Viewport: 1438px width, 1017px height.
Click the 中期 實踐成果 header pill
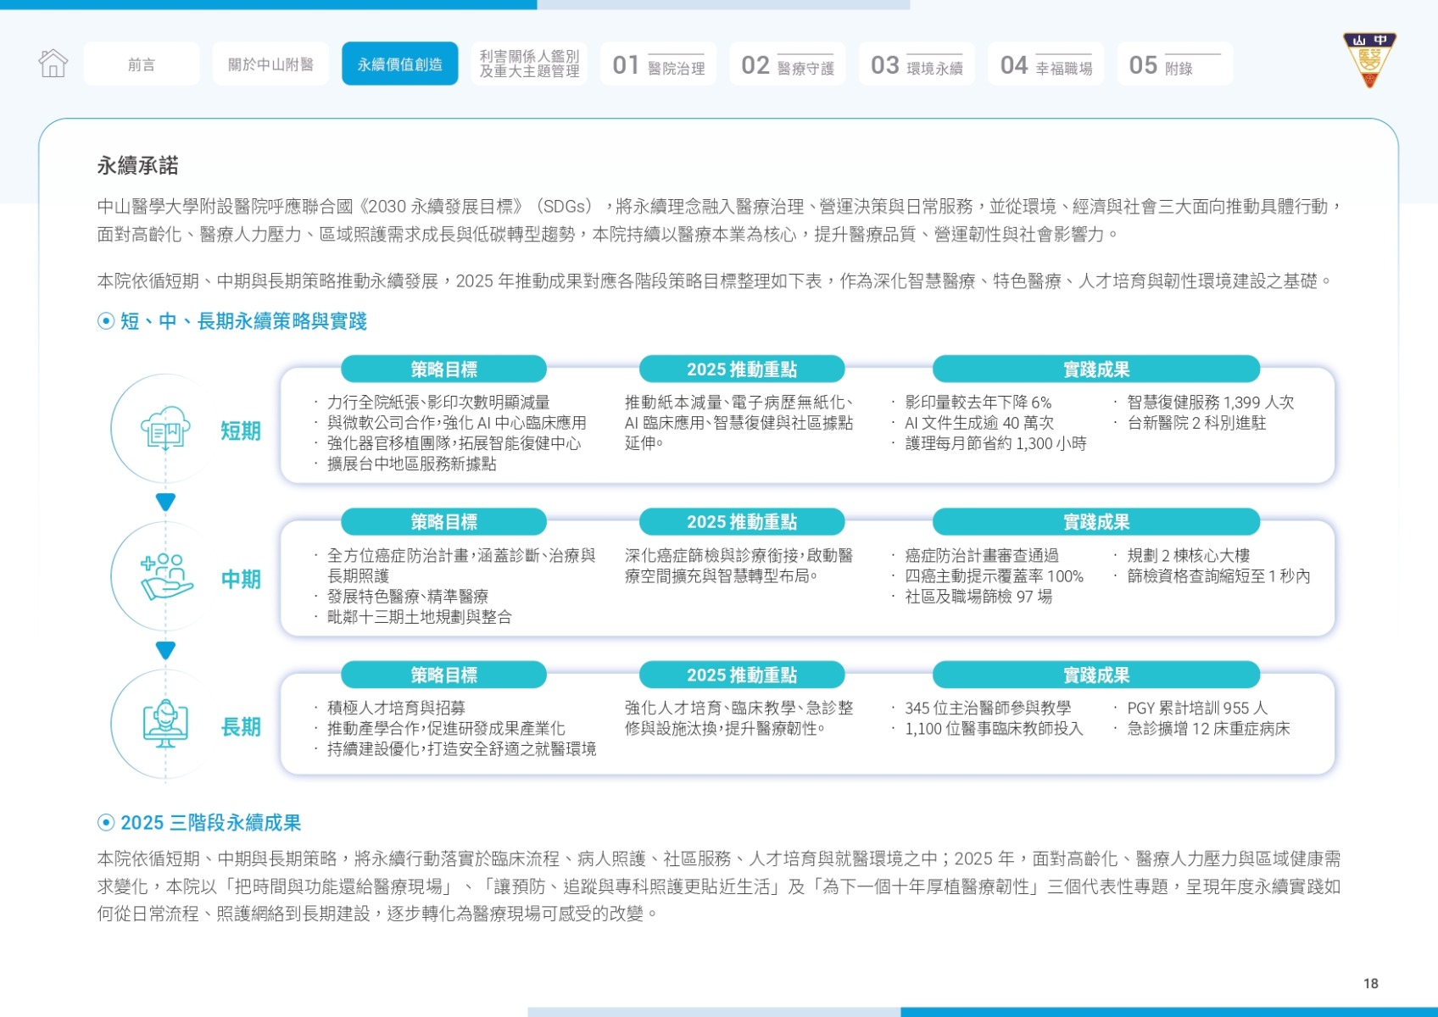pos(1096,522)
